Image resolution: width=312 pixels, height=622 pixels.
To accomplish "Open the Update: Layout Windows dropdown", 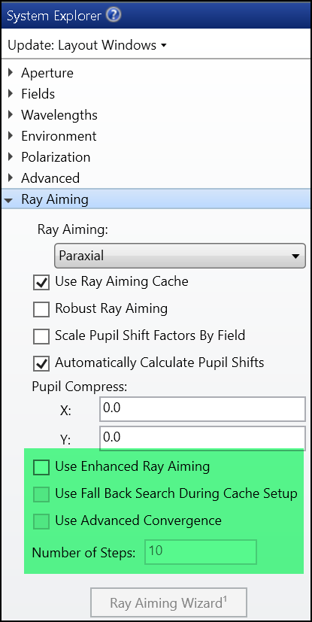I will click(86, 45).
